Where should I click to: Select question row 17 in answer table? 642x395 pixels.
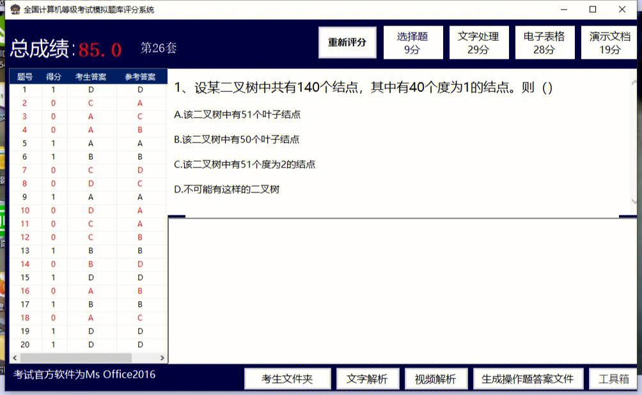(x=88, y=304)
